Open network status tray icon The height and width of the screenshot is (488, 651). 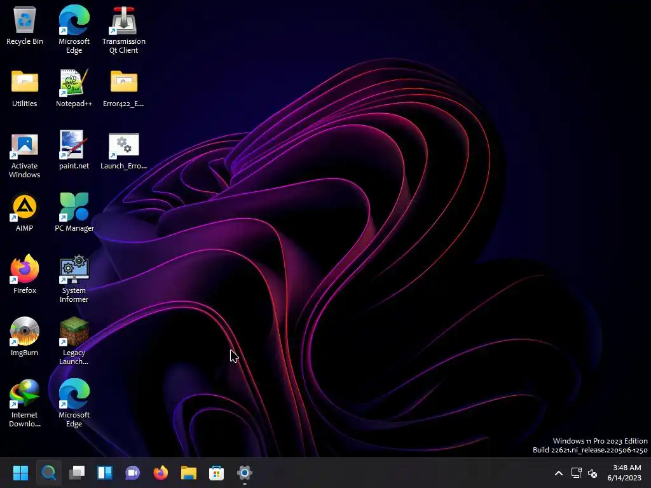pyautogui.click(x=576, y=473)
